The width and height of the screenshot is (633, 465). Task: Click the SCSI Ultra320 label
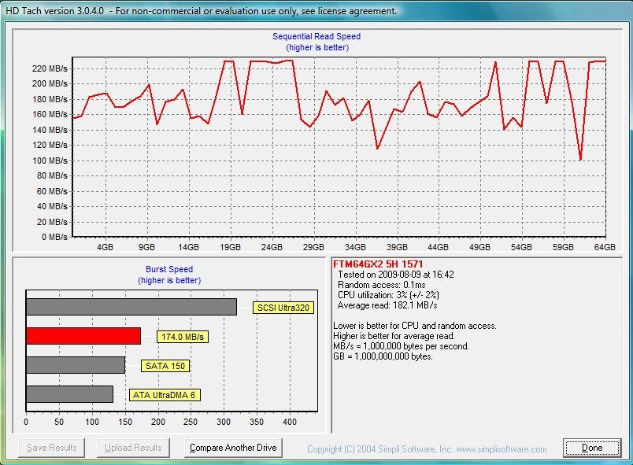[x=283, y=308]
